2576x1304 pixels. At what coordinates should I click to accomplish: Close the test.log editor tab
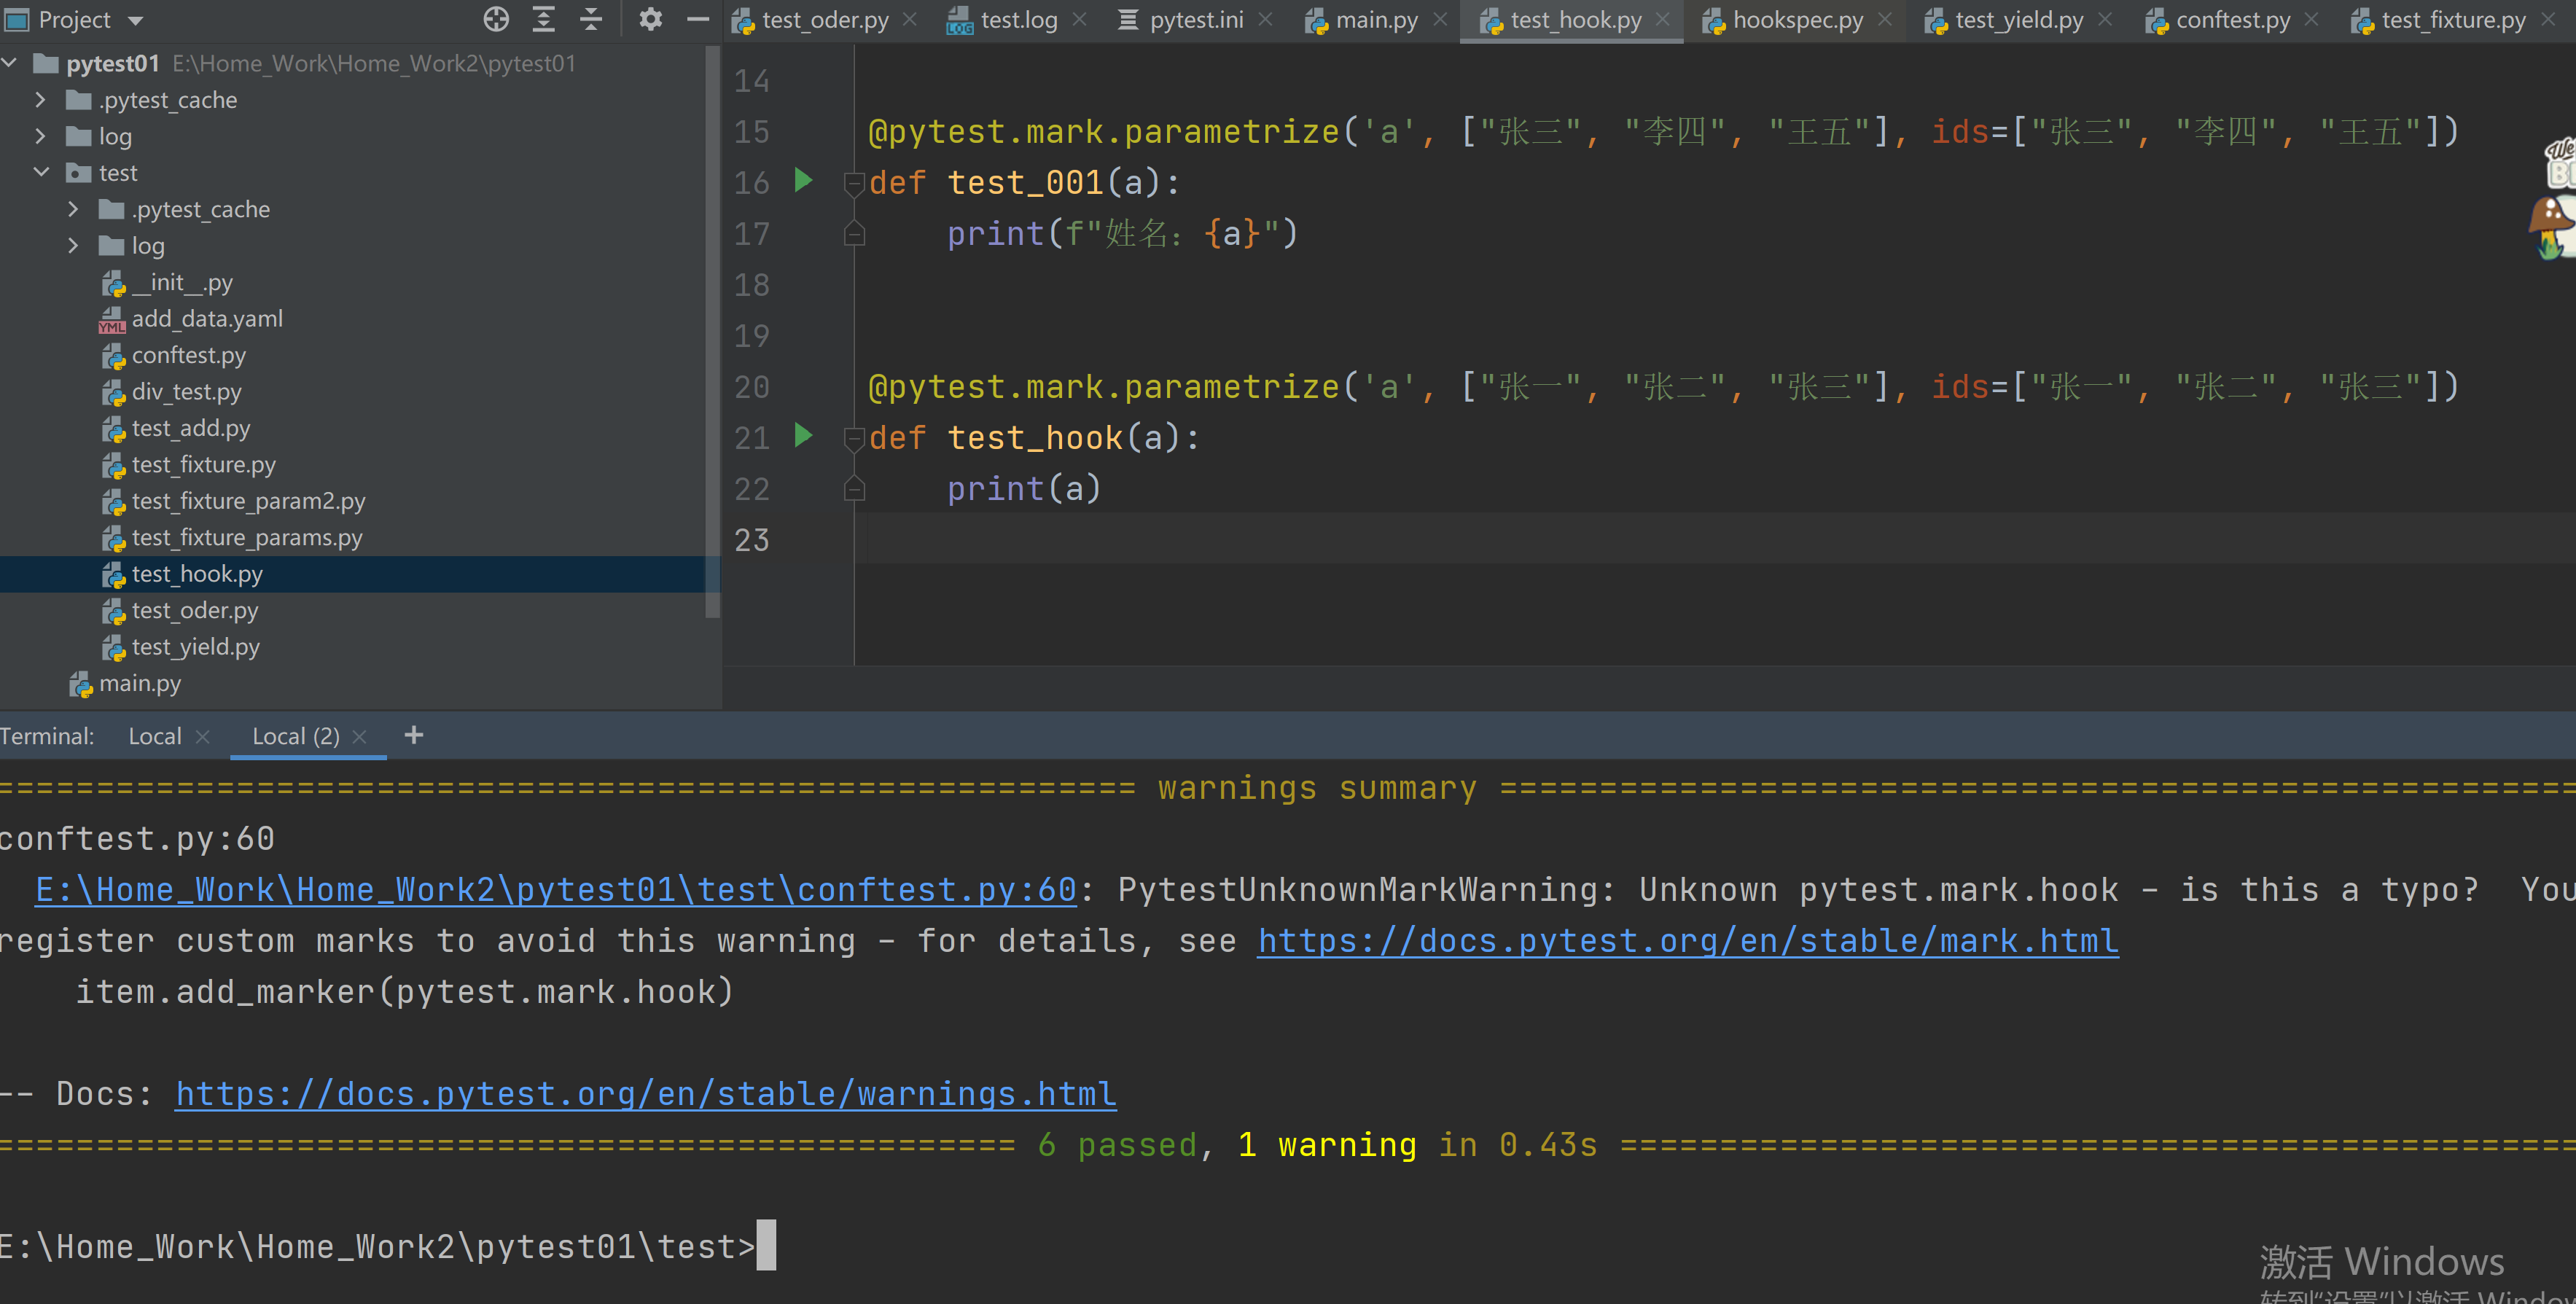pos(1079,20)
